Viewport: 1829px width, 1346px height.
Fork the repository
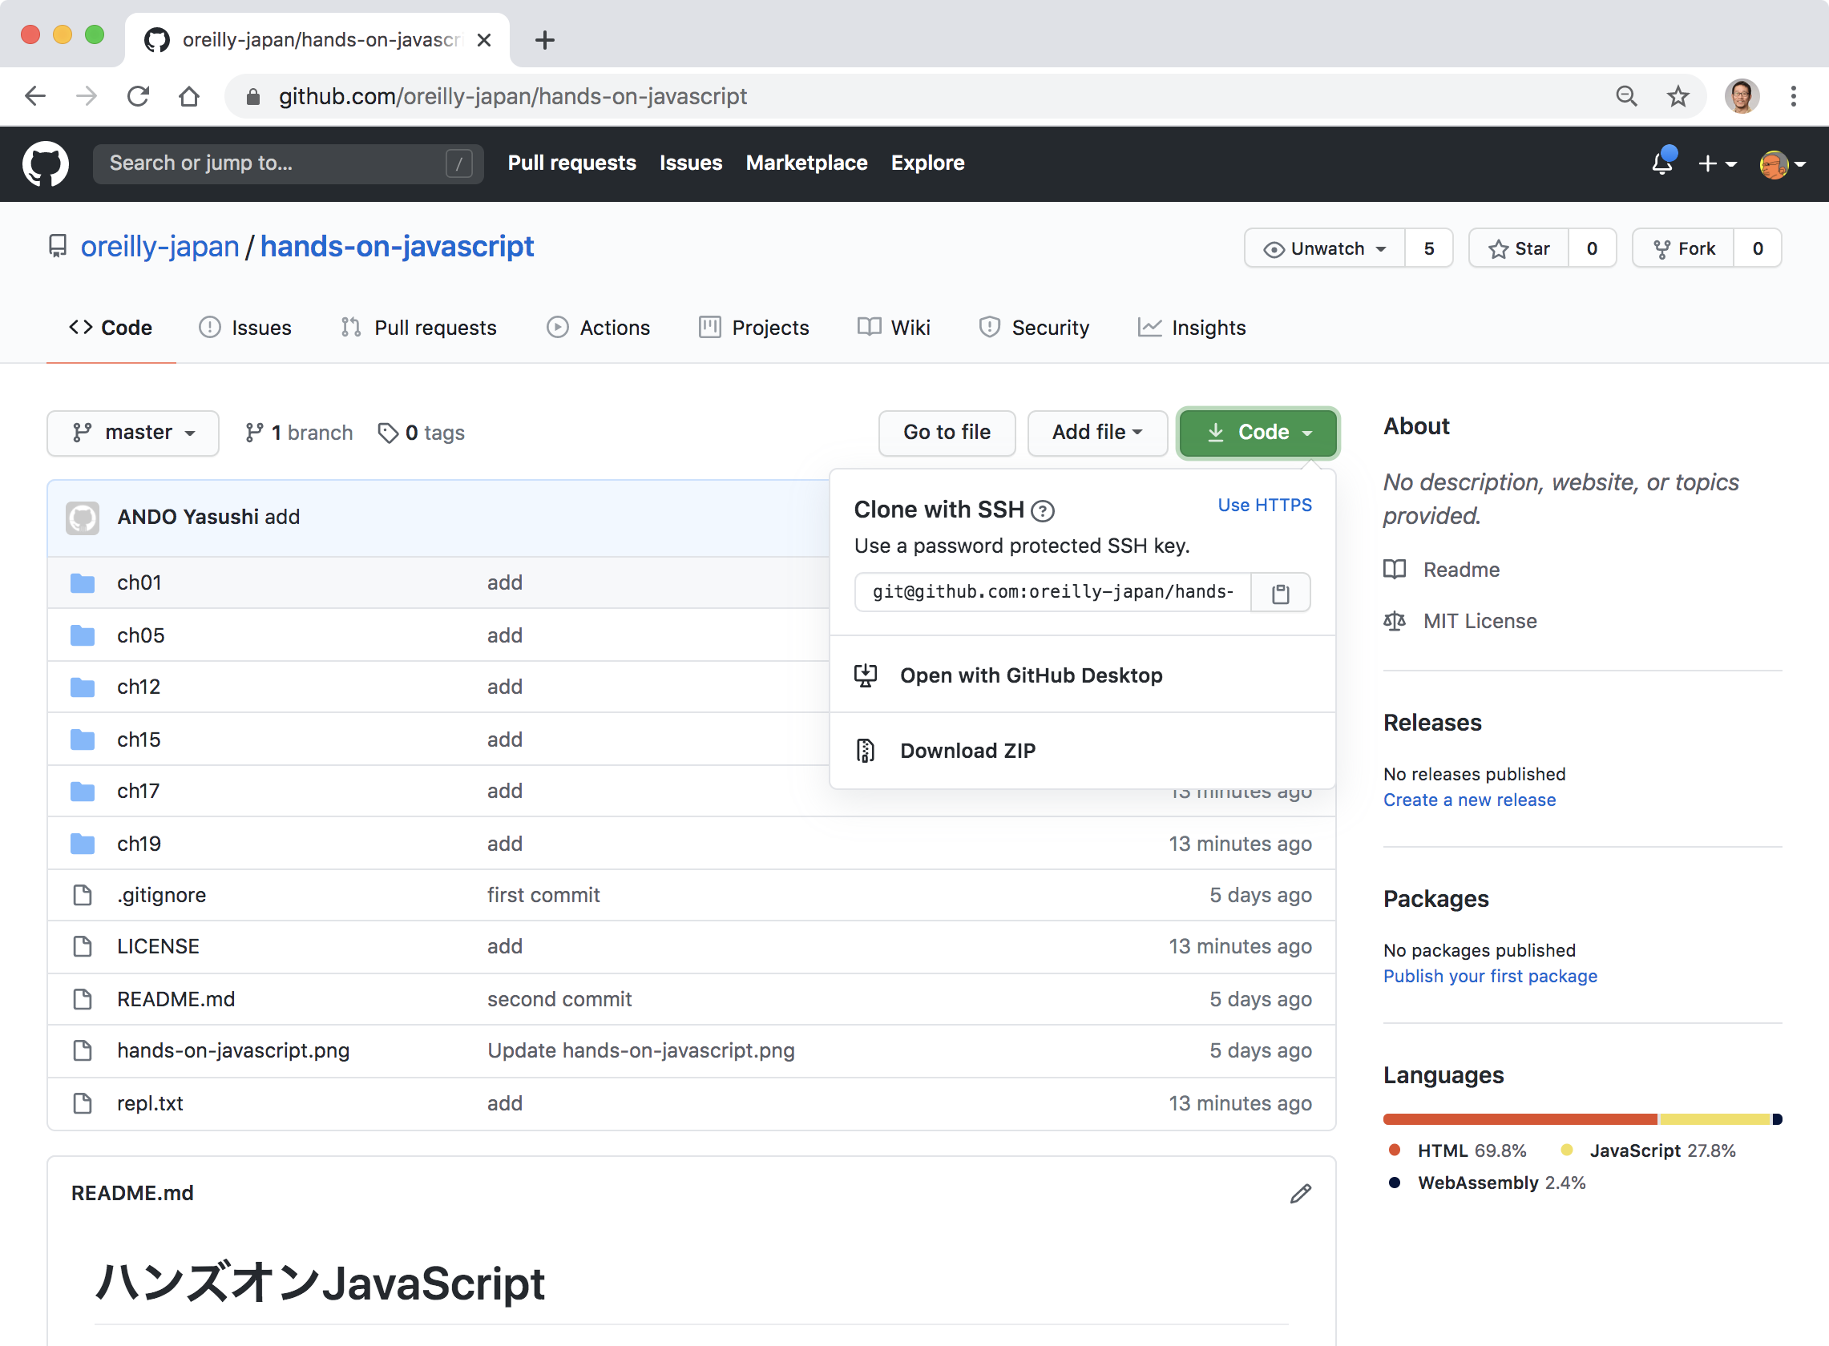1683,248
